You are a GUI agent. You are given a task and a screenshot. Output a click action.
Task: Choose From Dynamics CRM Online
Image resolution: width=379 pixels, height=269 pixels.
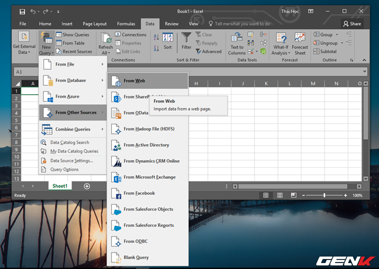147,161
